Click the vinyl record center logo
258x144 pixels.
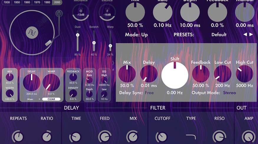[32, 32]
